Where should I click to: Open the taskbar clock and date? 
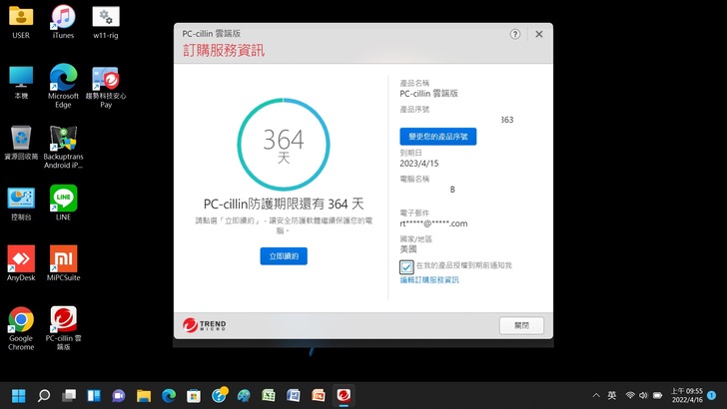tap(687, 395)
